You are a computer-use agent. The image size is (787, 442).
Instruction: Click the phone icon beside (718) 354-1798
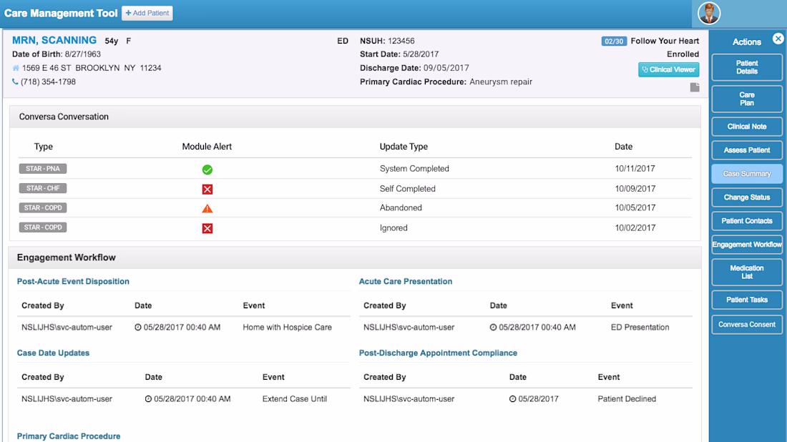15,82
